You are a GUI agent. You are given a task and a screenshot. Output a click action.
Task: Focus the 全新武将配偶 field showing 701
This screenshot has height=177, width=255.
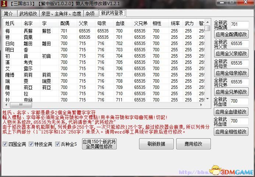coord(240,24)
